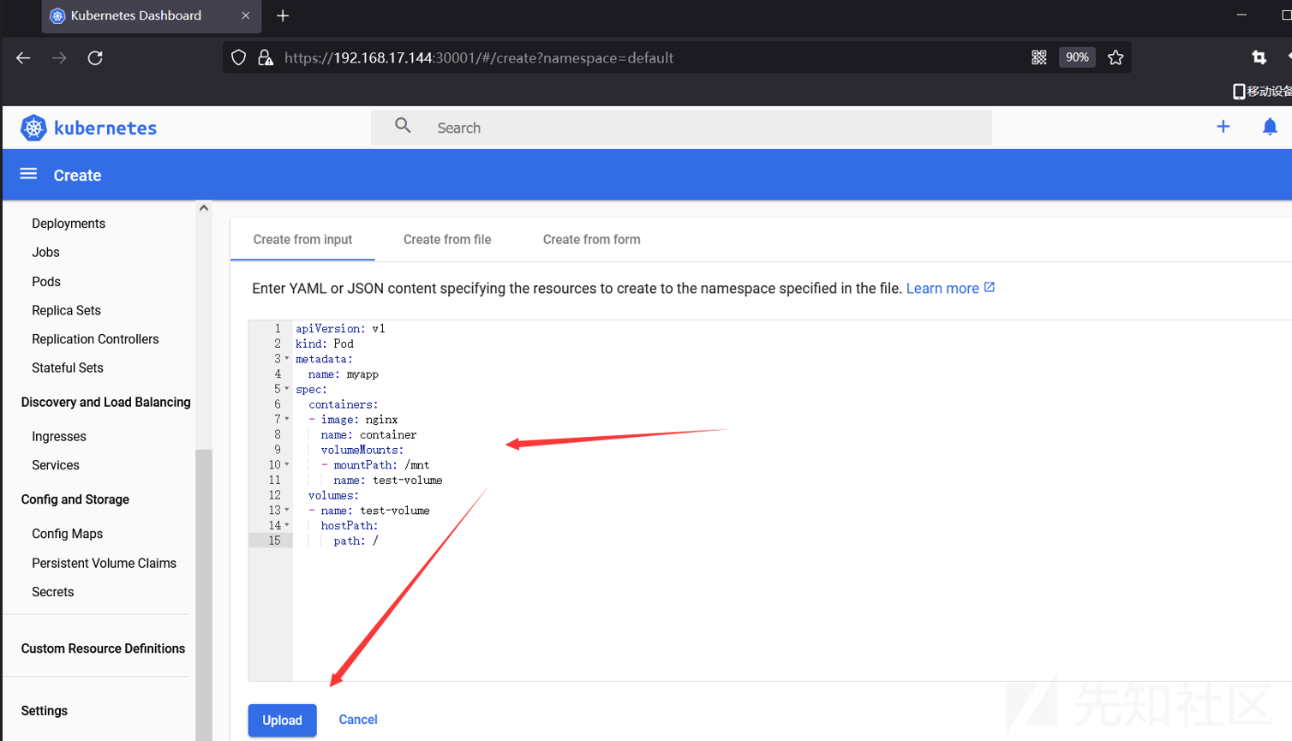This screenshot has width=1292, height=741.
Task: Collapse the volumes name block line 13
Action: coord(287,511)
